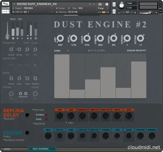
Task: Open the VINTAGE delay mode menu
Action: click(39, 110)
